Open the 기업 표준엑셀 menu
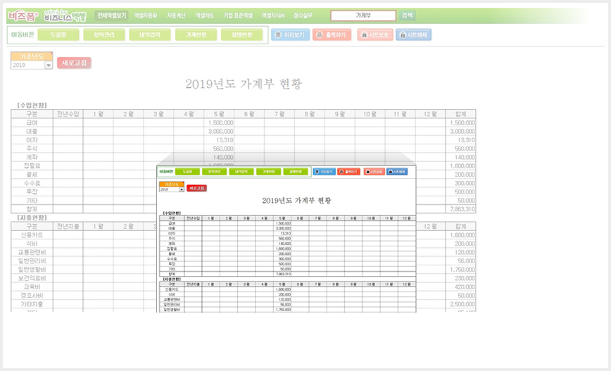 [x=238, y=15]
